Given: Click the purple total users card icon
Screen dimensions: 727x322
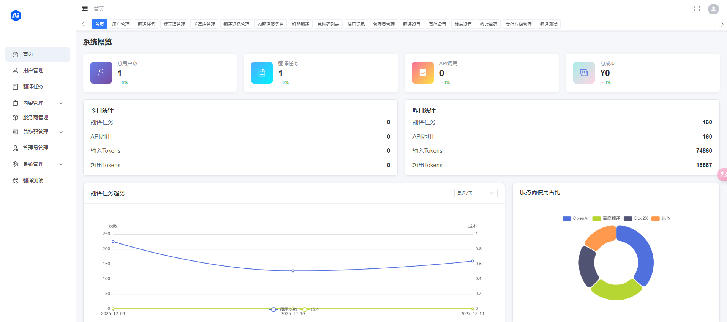Looking at the screenshot, I should point(101,73).
